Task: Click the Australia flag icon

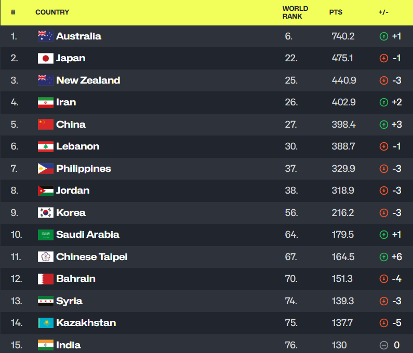Action: pos(46,36)
